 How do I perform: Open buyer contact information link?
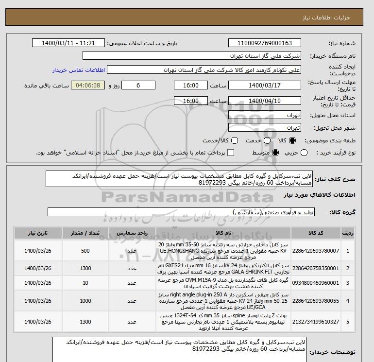pos(79,70)
